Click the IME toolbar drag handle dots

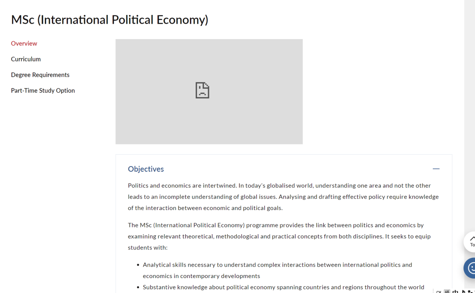pyautogui.click(x=433, y=291)
